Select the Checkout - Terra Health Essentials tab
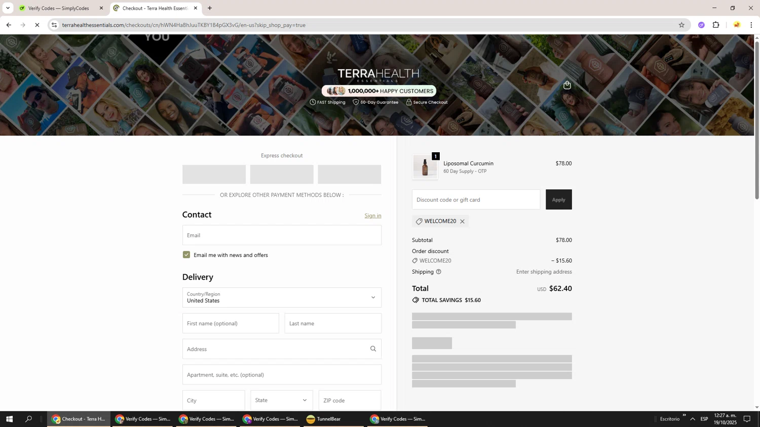Image resolution: width=760 pixels, height=427 pixels. (x=156, y=8)
